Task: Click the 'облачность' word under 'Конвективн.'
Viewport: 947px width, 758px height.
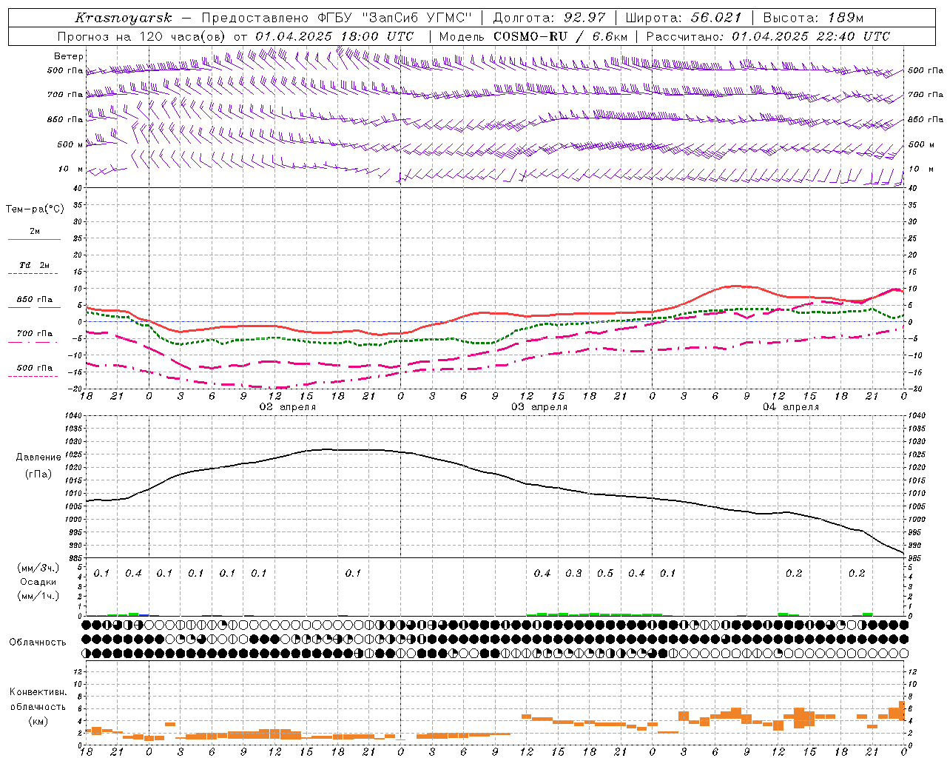Action: [38, 706]
